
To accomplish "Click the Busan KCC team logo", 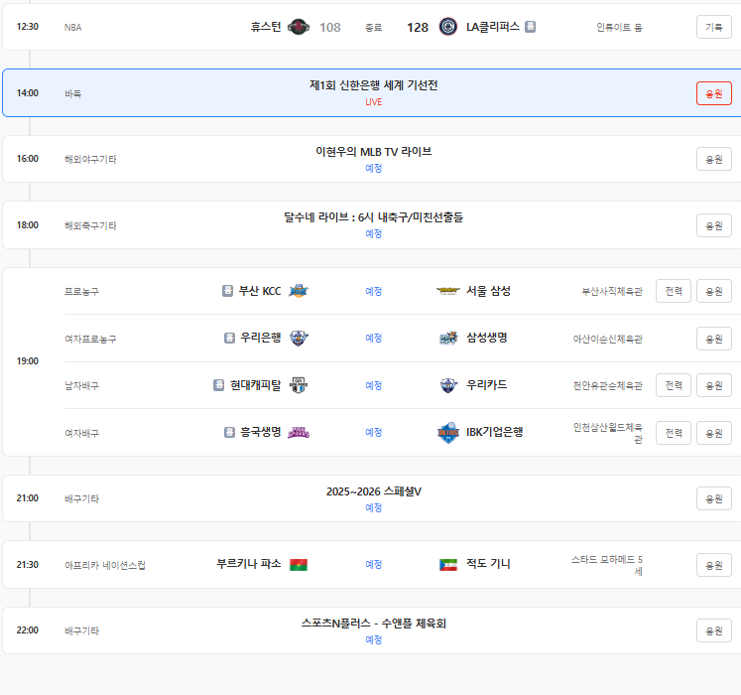I will pyautogui.click(x=299, y=291).
